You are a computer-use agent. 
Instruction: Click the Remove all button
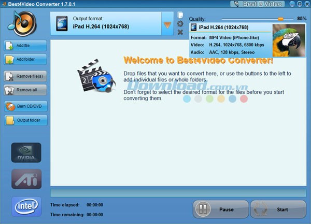[25, 90]
